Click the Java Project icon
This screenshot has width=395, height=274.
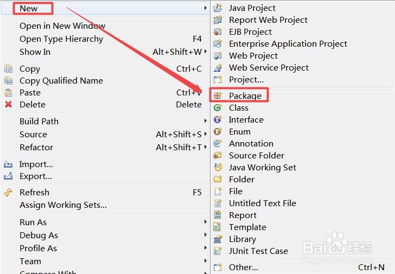click(218, 8)
